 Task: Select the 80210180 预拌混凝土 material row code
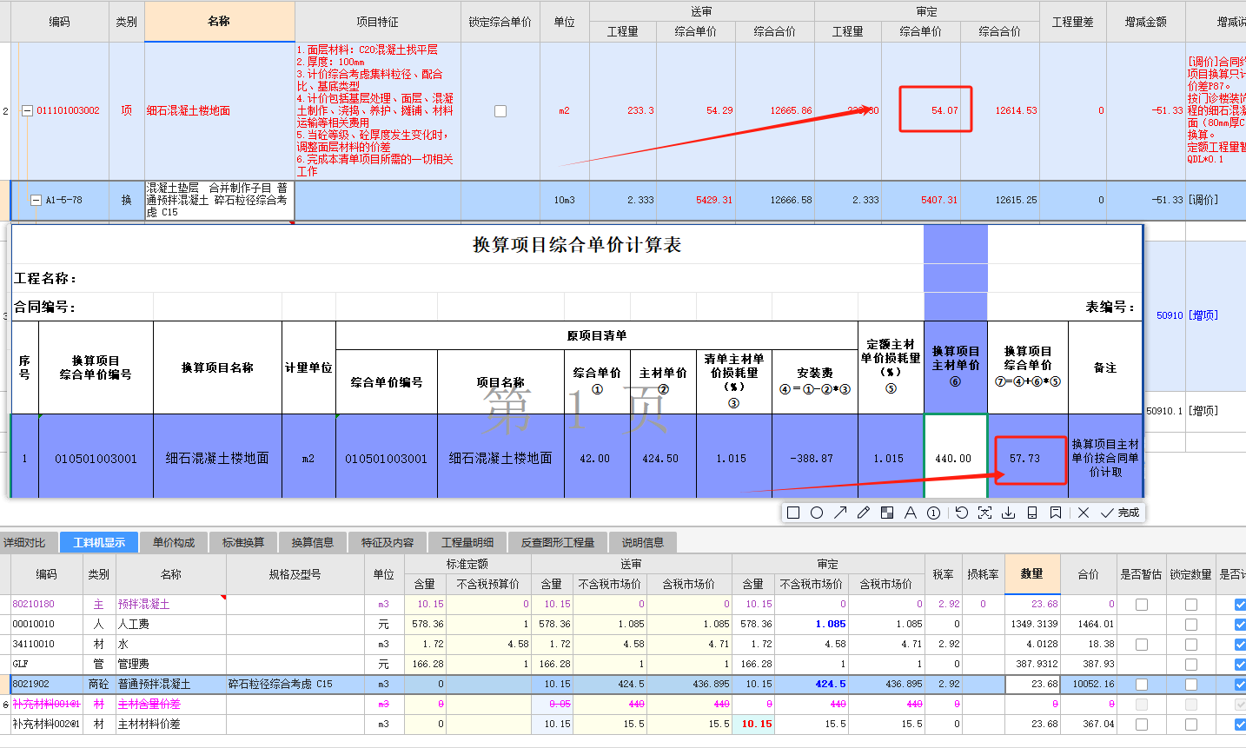click(x=33, y=605)
